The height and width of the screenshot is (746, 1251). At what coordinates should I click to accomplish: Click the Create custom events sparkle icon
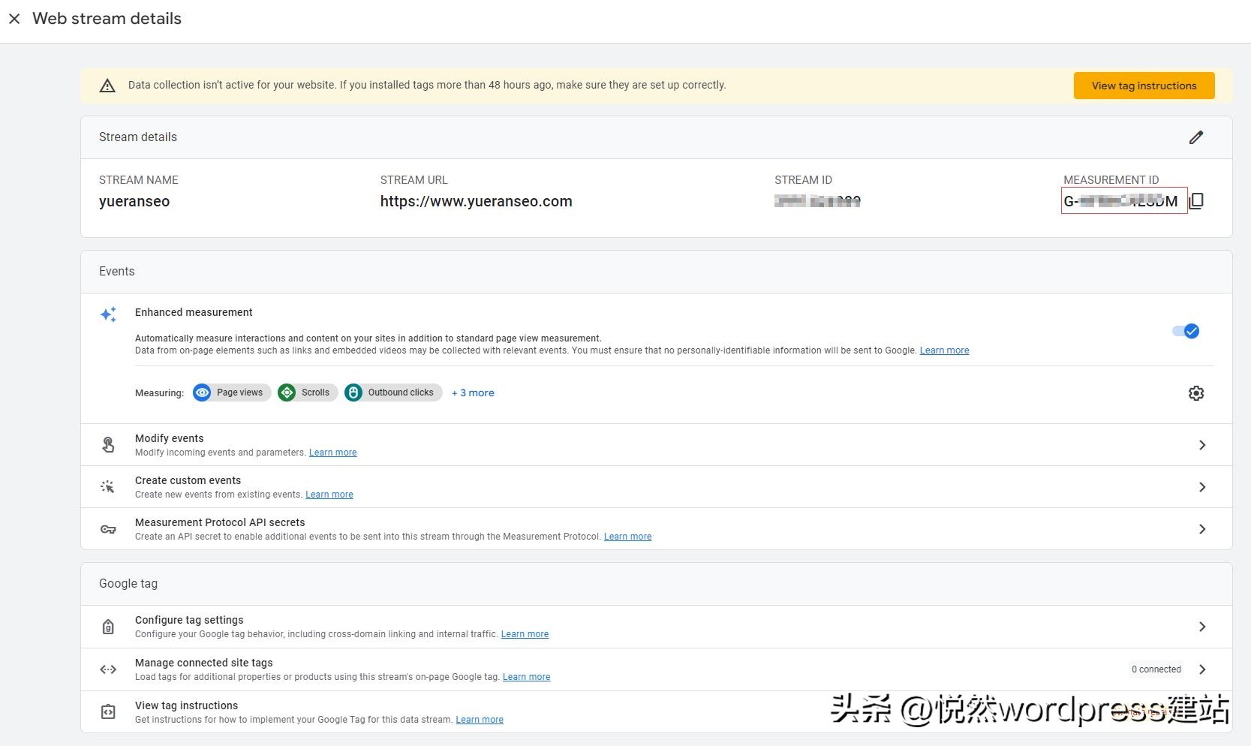point(108,486)
